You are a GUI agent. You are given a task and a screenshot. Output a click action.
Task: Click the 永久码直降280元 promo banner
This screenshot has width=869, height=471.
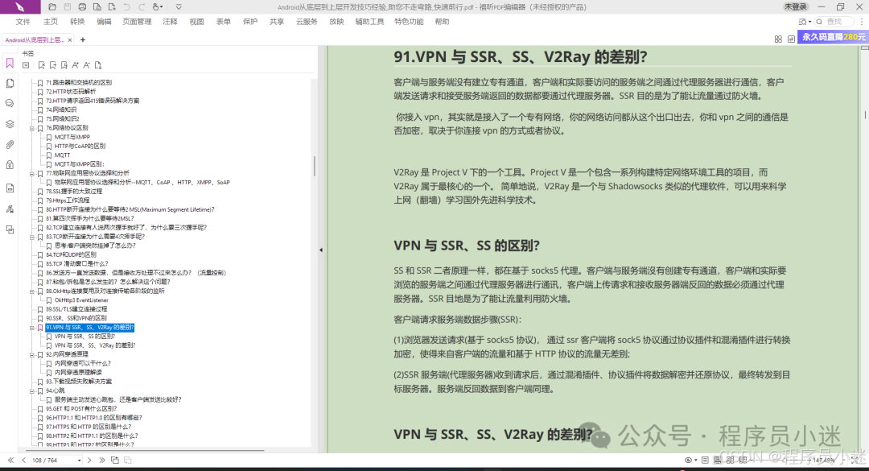[x=834, y=37]
